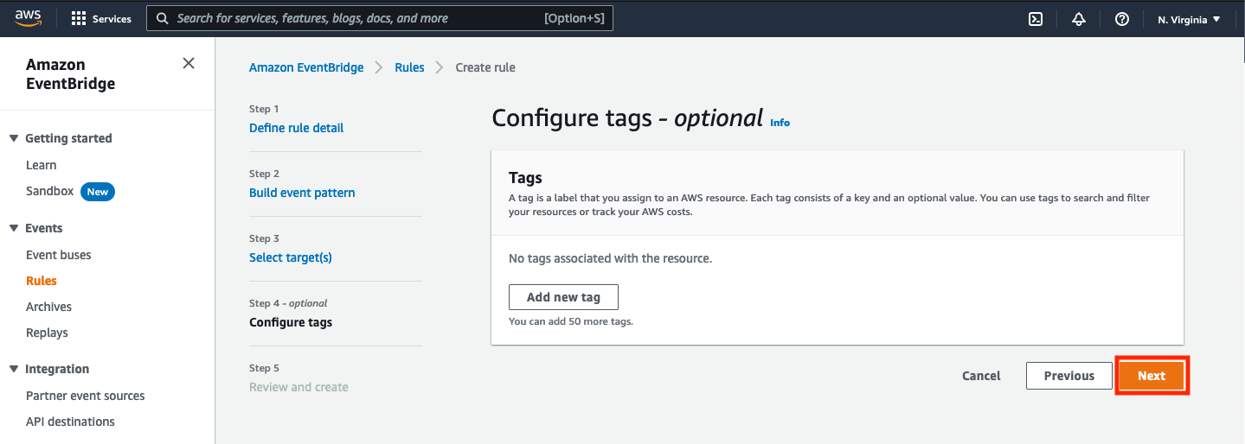Collapse the Getting started section

point(14,138)
